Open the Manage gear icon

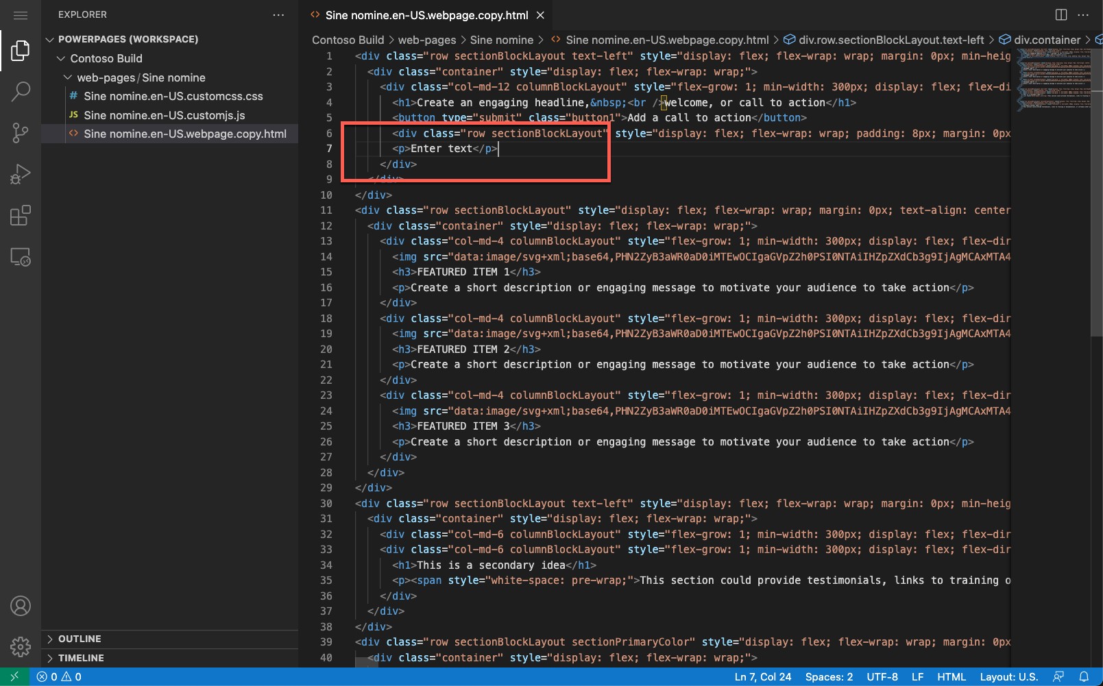pos(21,646)
